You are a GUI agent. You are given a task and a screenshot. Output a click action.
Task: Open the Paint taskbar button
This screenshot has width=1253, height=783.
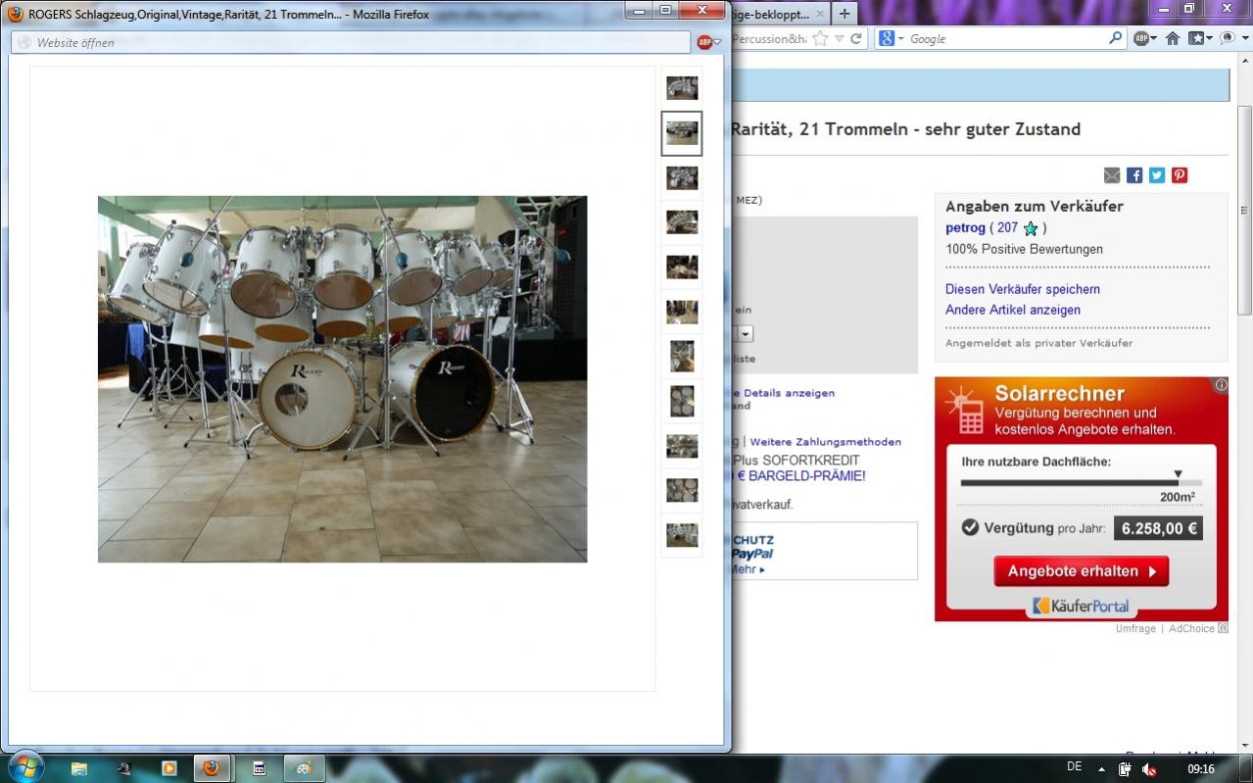(x=304, y=768)
